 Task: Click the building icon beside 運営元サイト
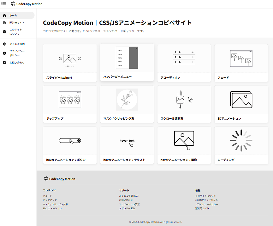click(4, 23)
